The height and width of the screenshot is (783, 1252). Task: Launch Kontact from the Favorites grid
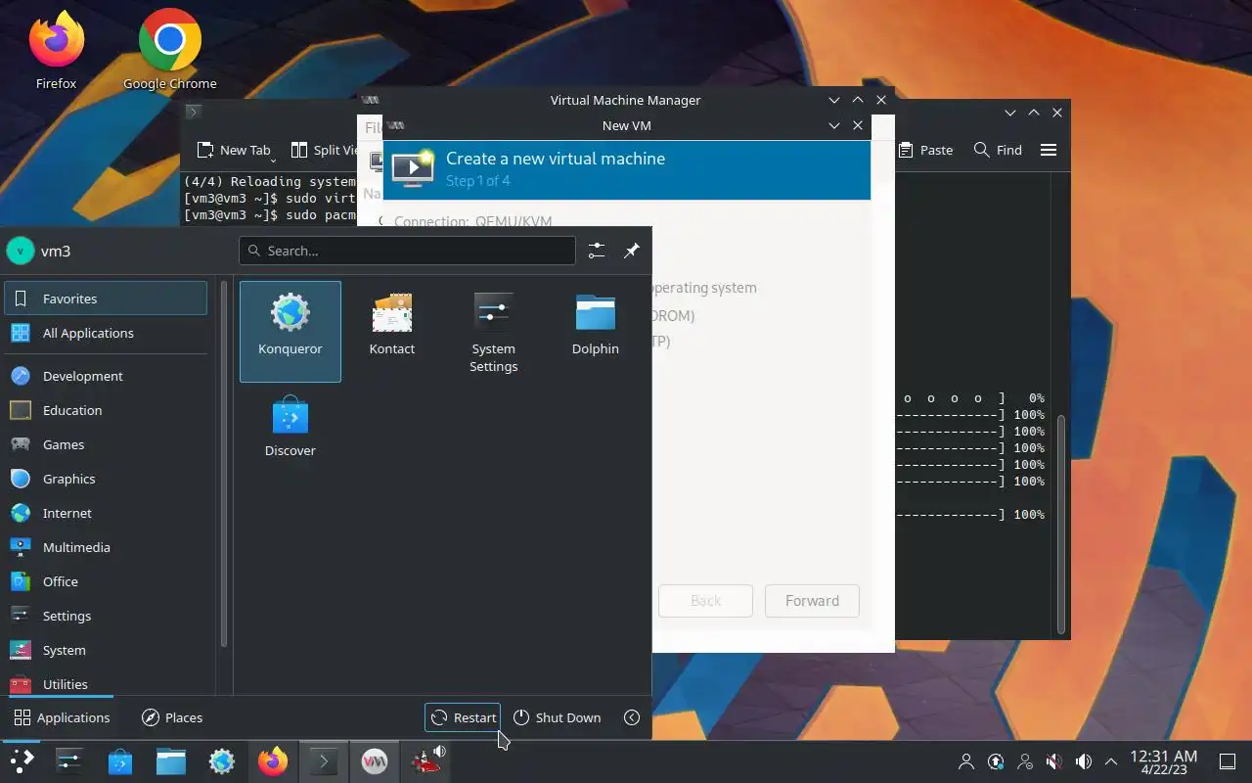(x=392, y=331)
